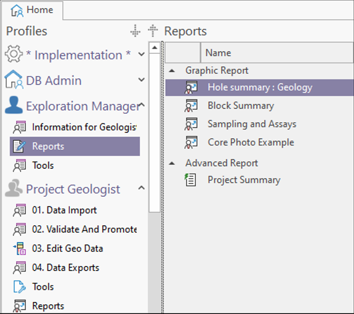
Task: Click the Project Geologist profile icon
Action: pos(14,189)
